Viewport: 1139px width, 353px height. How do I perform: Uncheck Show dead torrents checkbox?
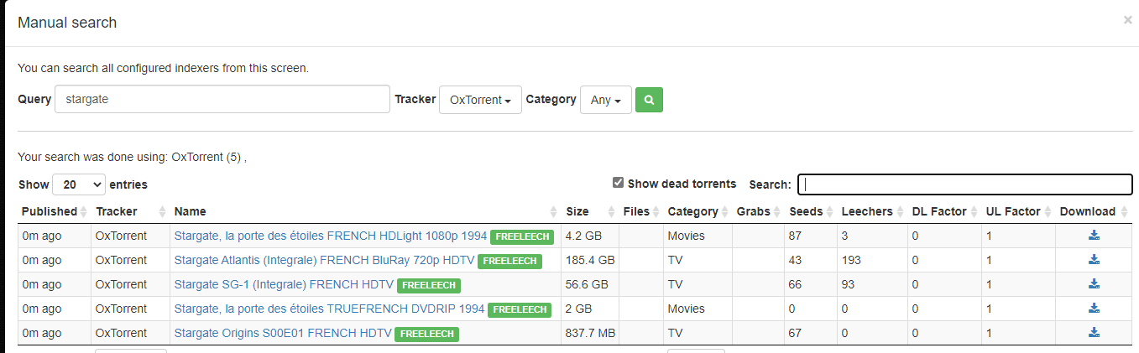(x=619, y=183)
